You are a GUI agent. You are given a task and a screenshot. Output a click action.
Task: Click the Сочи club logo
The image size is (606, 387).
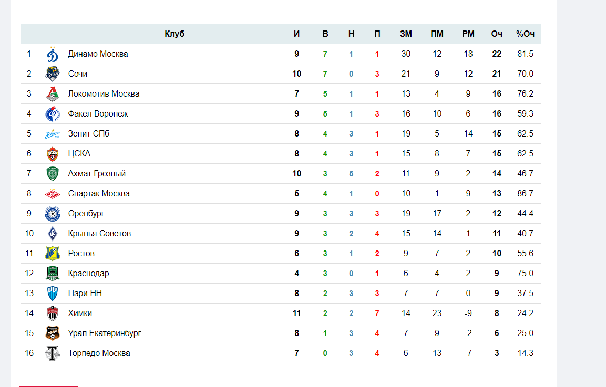(x=53, y=74)
